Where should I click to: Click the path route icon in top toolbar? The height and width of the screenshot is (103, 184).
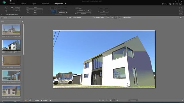tap(166, 4)
